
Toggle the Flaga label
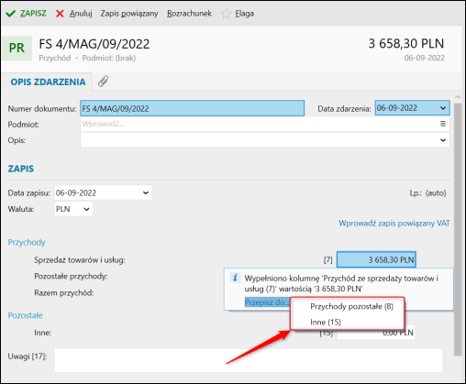pyautogui.click(x=245, y=14)
